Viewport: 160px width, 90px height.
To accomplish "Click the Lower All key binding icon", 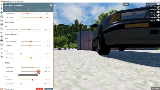I will [158, 17].
